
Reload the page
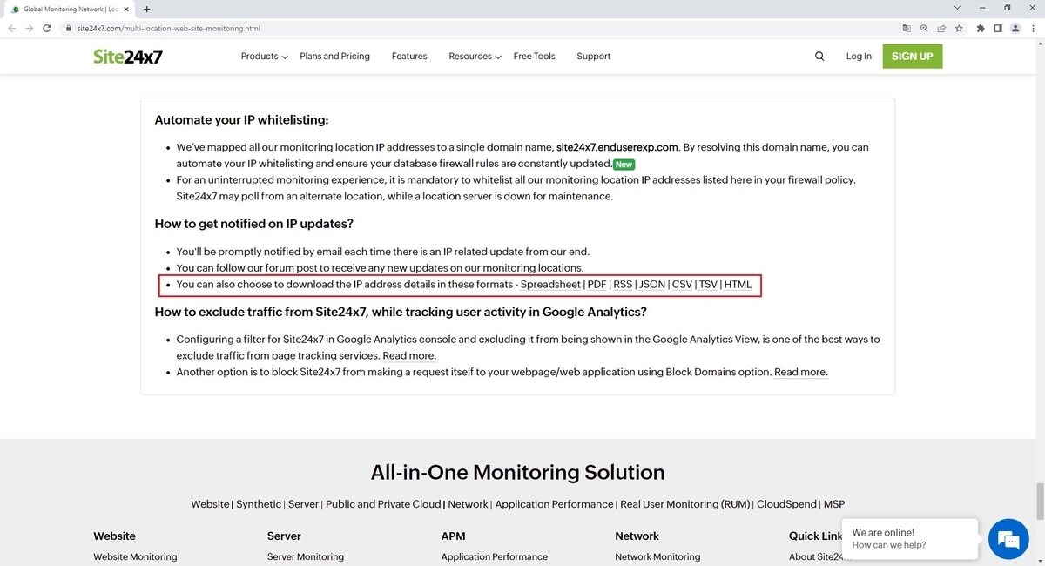[49, 28]
